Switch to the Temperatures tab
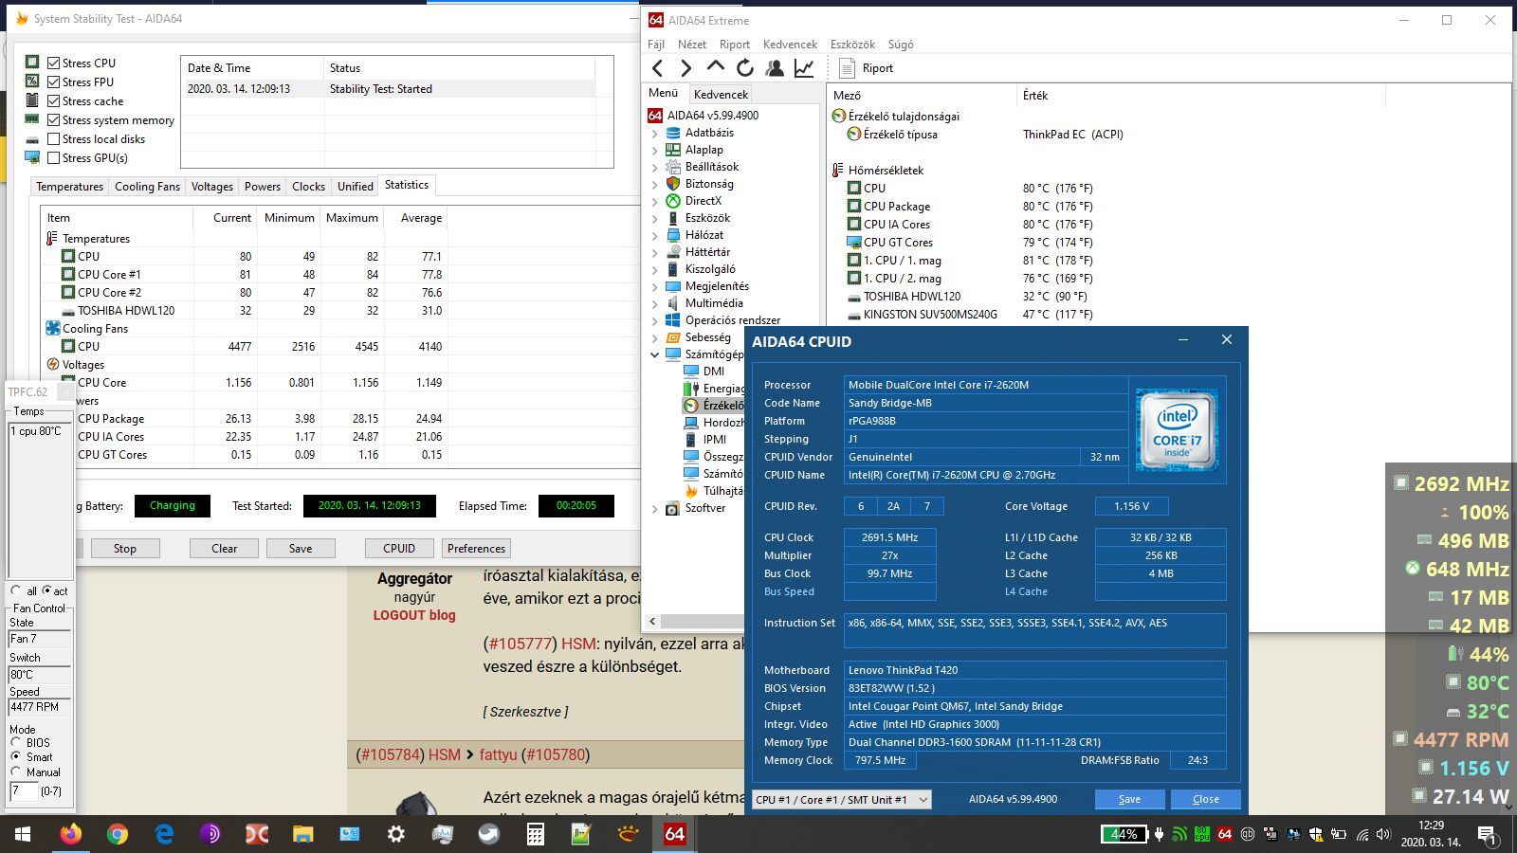This screenshot has height=853, width=1517. coord(69,187)
